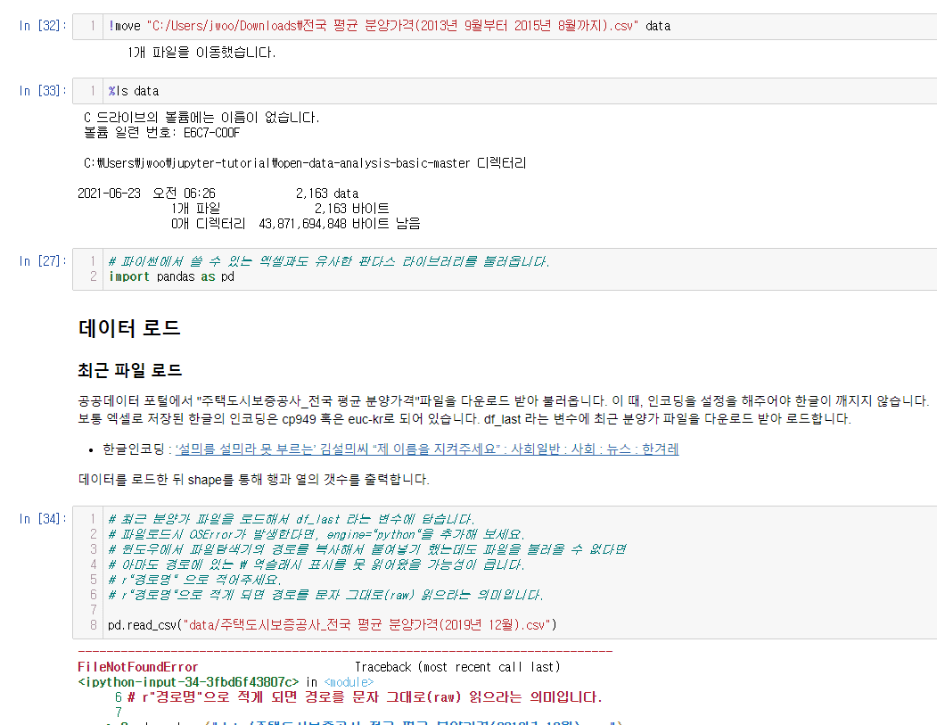Click the directory path output ending in open-data-analysis-basic-master

(305, 163)
